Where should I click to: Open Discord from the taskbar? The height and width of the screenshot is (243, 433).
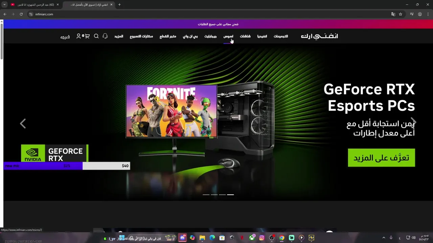(183, 238)
